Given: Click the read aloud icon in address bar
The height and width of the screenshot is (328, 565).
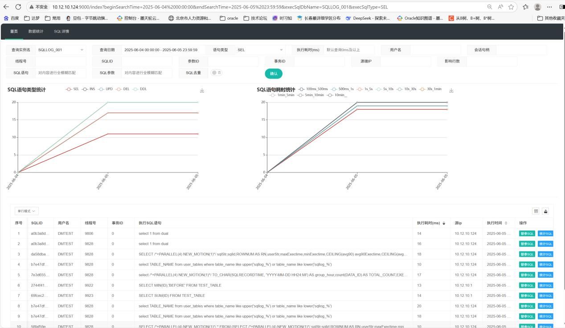Looking at the screenshot, I should (500, 7).
